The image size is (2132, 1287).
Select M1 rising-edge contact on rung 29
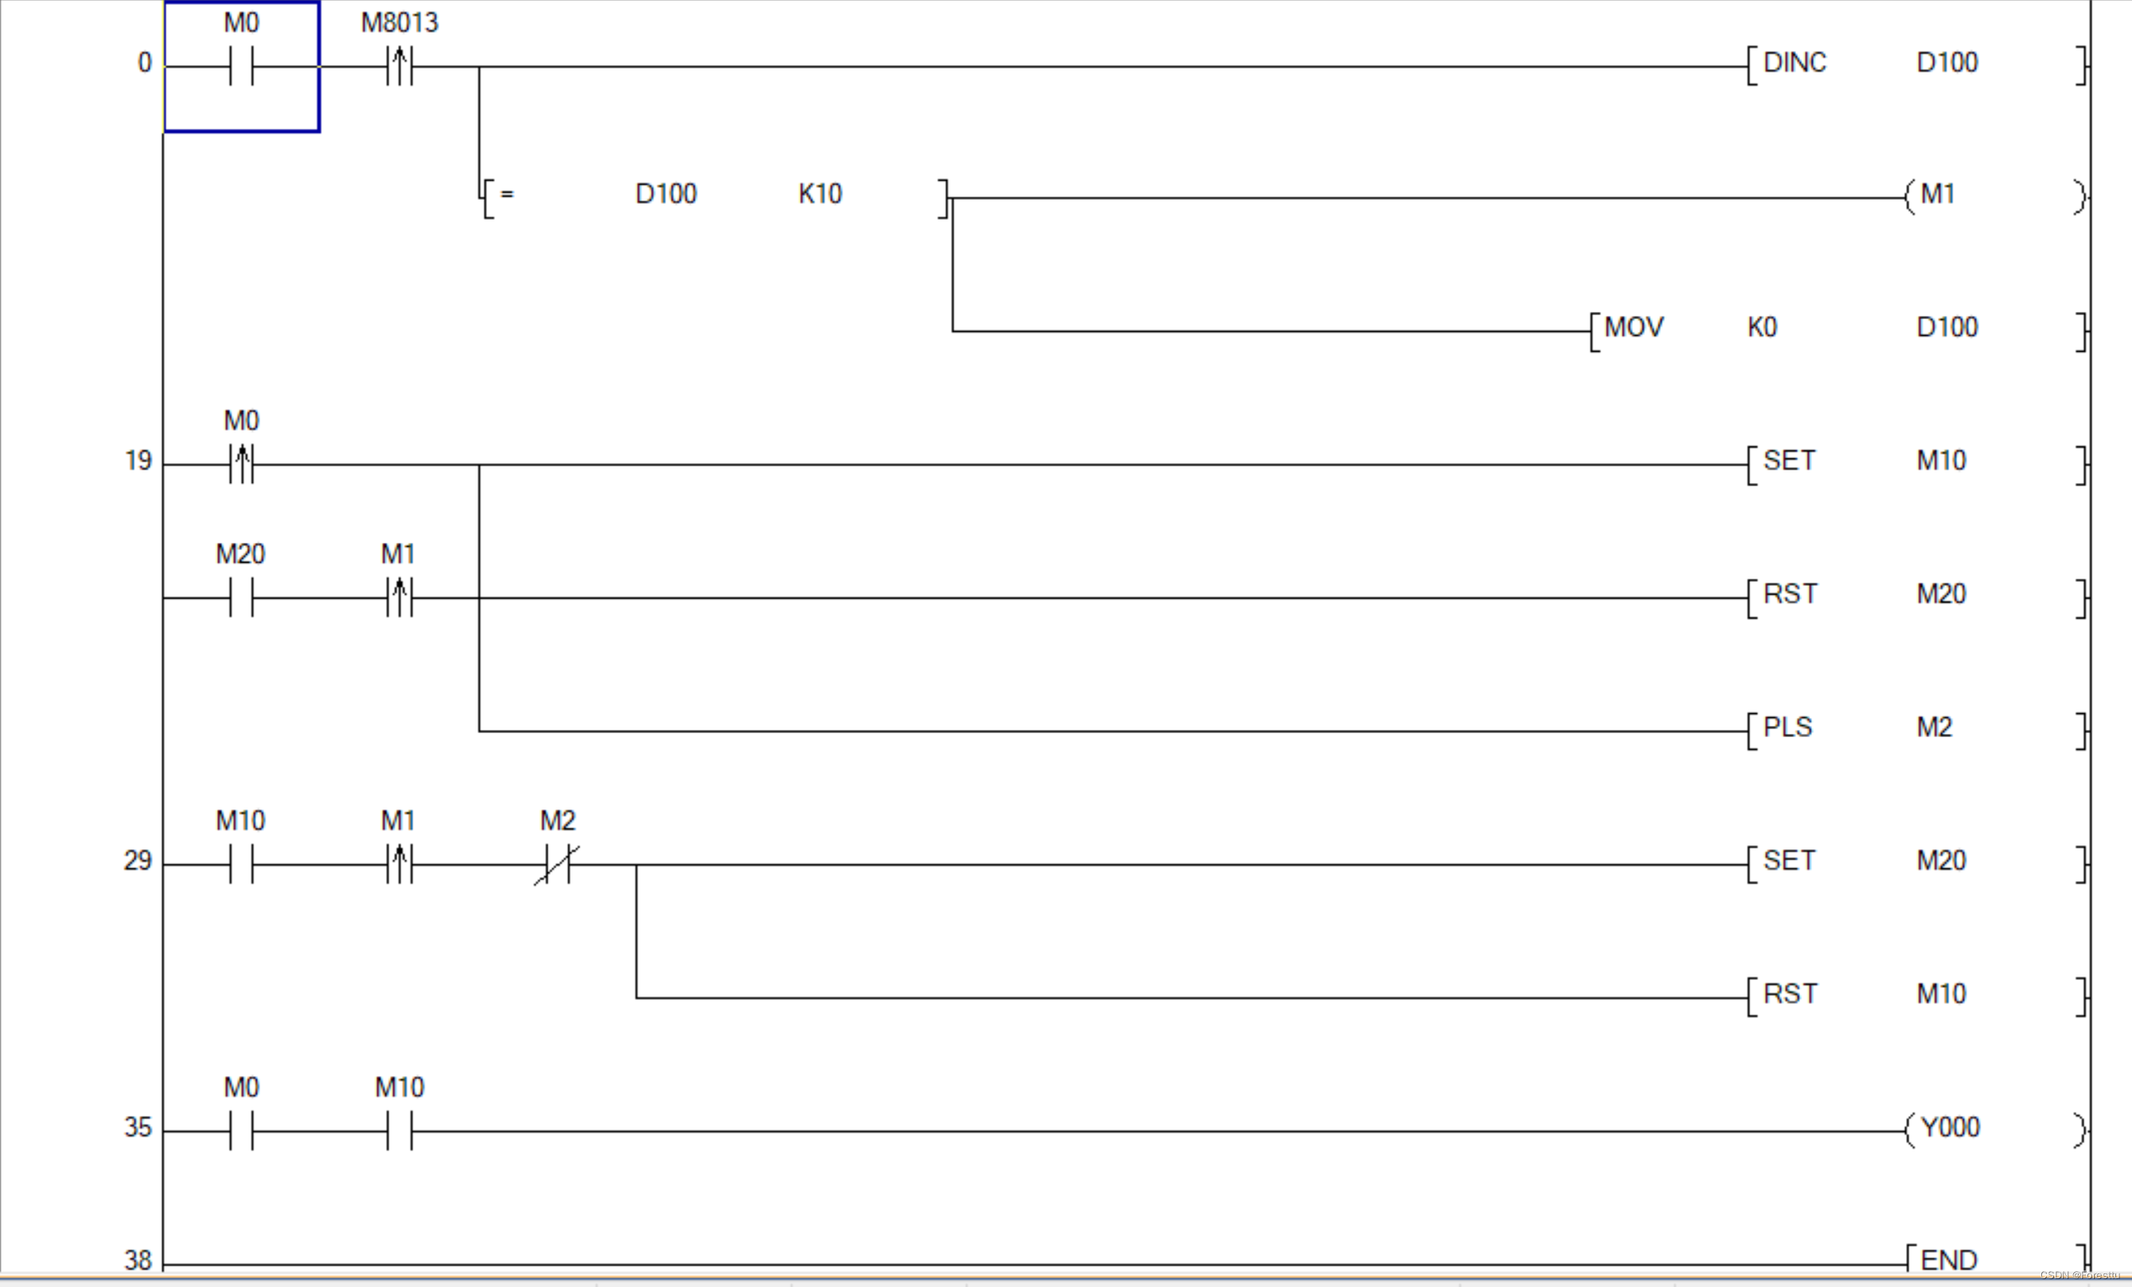396,860
